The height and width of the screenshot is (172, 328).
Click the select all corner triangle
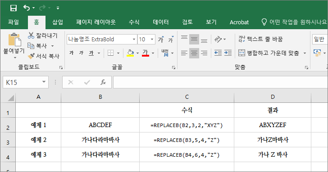coord(11,97)
